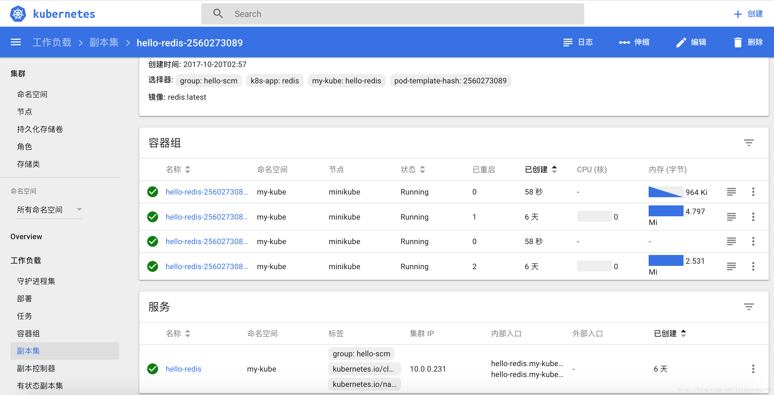Click the 编辑 edit toolbar icon
Image resolution: width=774 pixels, height=395 pixels.
click(x=691, y=42)
